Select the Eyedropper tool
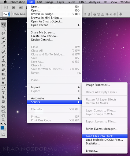The width and height of the screenshot is (130, 156). 3,47
